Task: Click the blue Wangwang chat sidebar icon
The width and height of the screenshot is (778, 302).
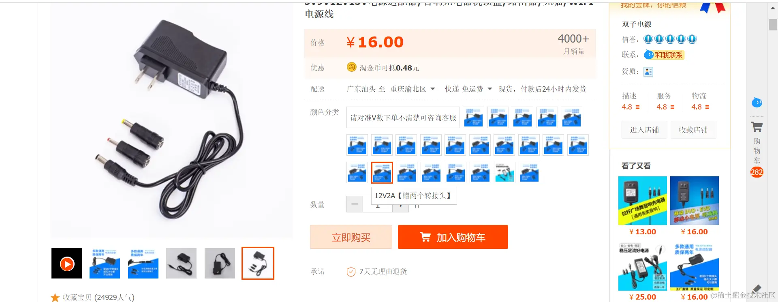Action: 757,102
